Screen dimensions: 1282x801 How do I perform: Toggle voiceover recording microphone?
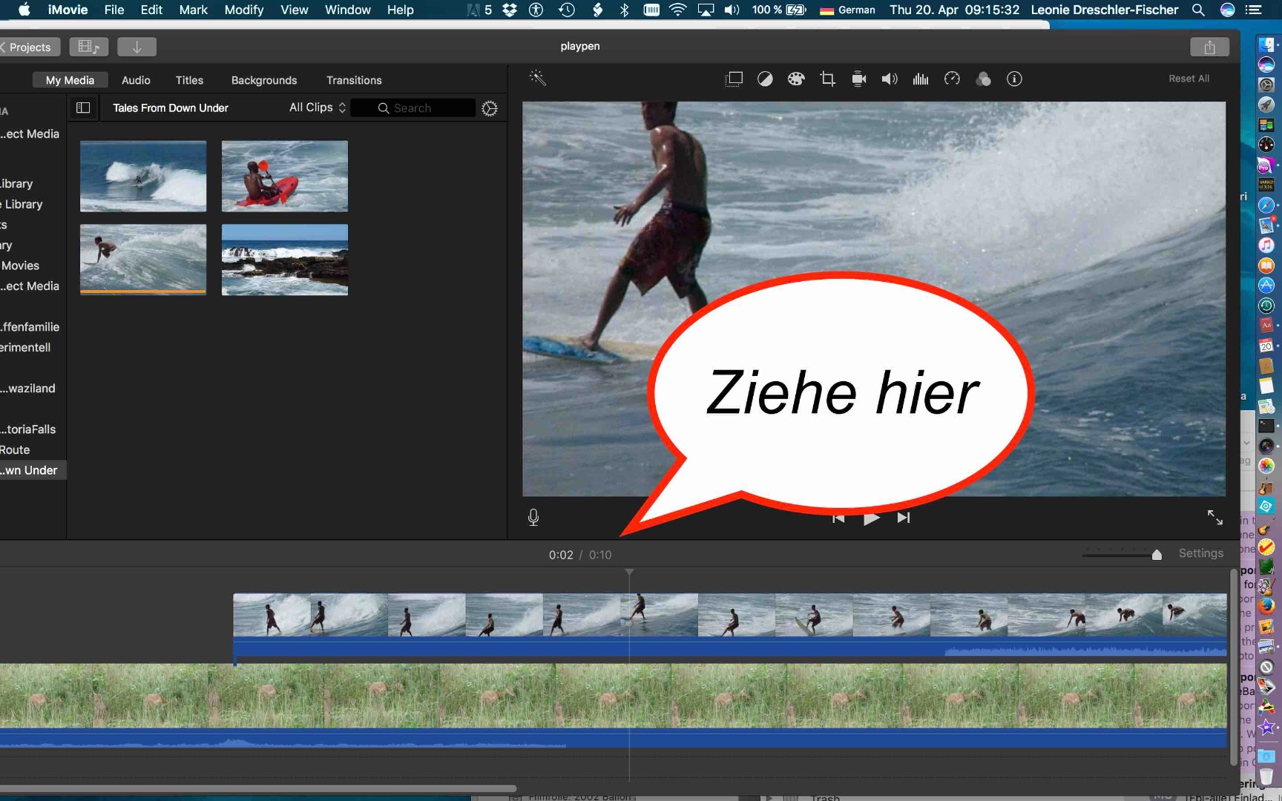[533, 517]
